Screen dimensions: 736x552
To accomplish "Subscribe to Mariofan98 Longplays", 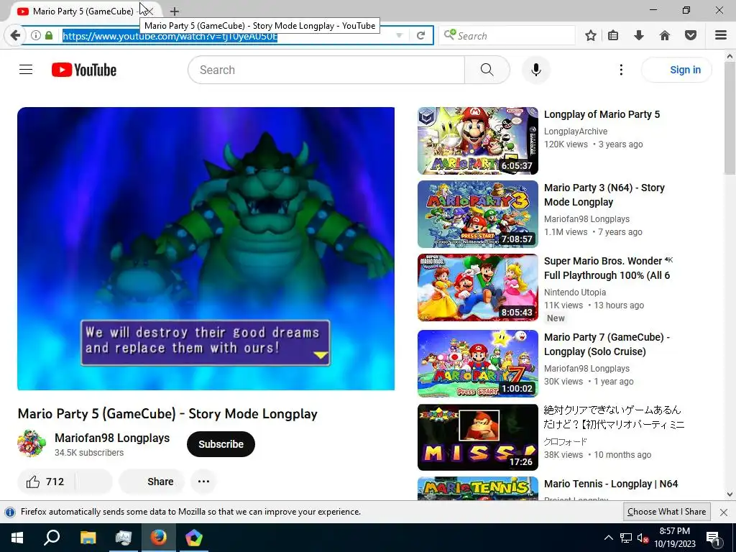I will click(221, 444).
